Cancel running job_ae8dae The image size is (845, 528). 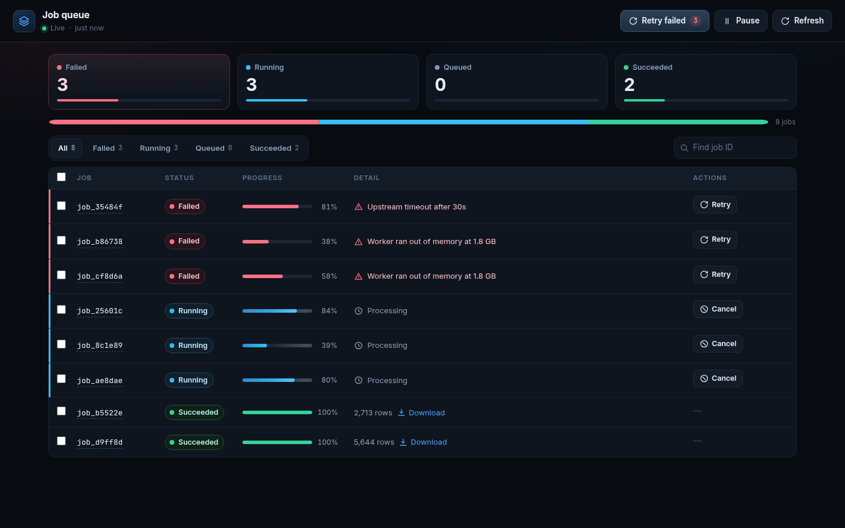718,378
